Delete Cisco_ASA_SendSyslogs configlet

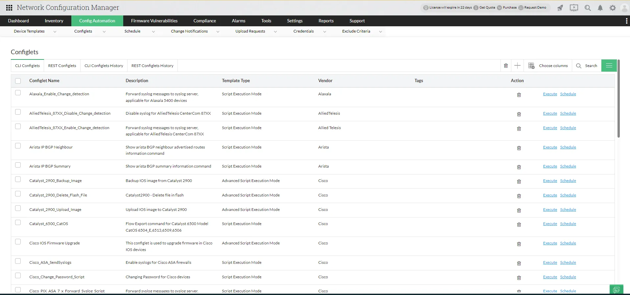coord(519,263)
